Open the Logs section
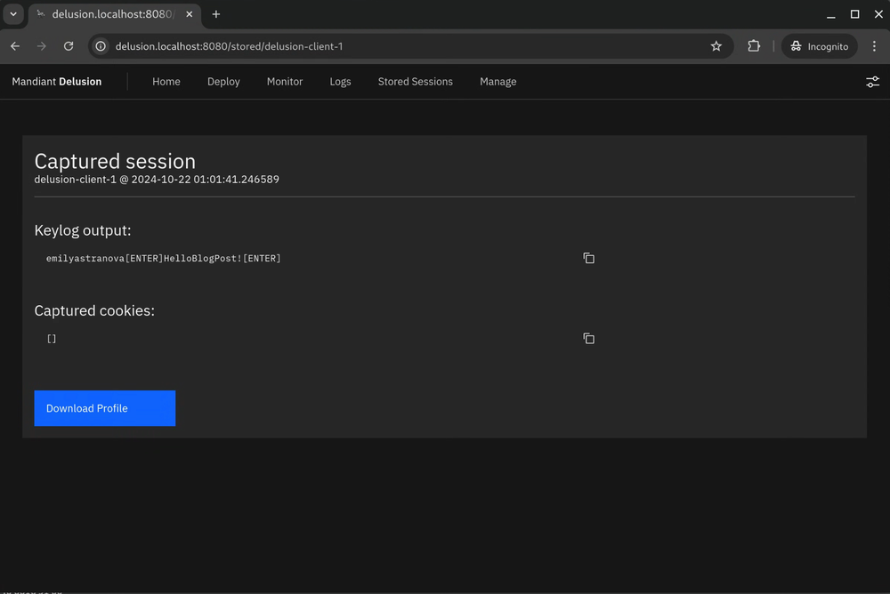Screen dimensions: 890x594 (341, 82)
